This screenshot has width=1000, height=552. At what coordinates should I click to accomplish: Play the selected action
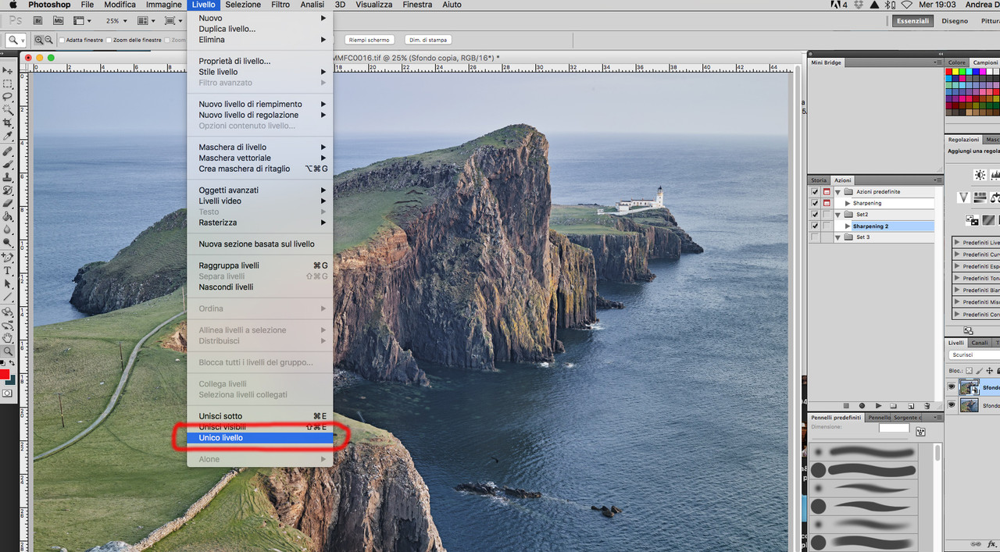coord(878,406)
